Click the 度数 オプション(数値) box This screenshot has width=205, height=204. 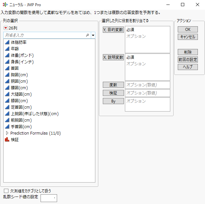tap(148, 85)
